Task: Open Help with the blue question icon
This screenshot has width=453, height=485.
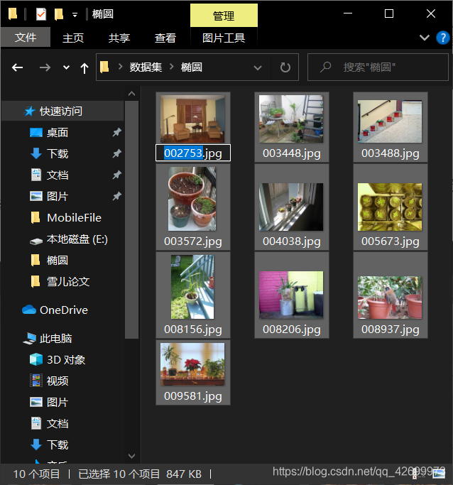Action: [x=443, y=38]
